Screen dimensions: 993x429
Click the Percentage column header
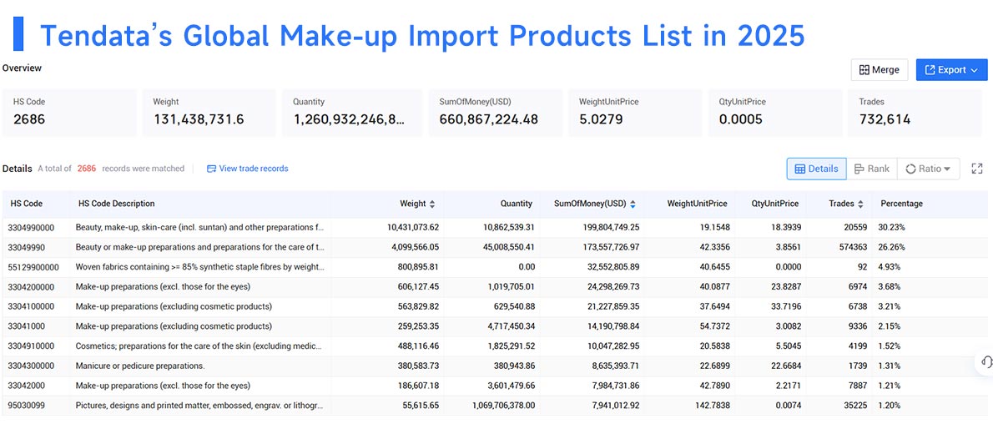(901, 204)
